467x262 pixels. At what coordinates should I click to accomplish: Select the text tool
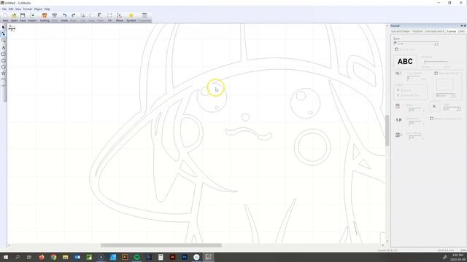[x=3, y=47]
